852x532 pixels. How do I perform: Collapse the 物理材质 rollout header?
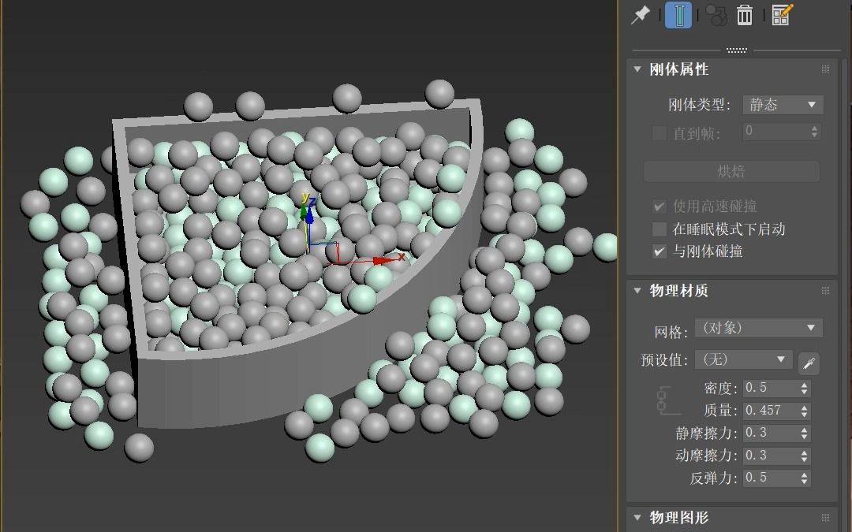636,290
